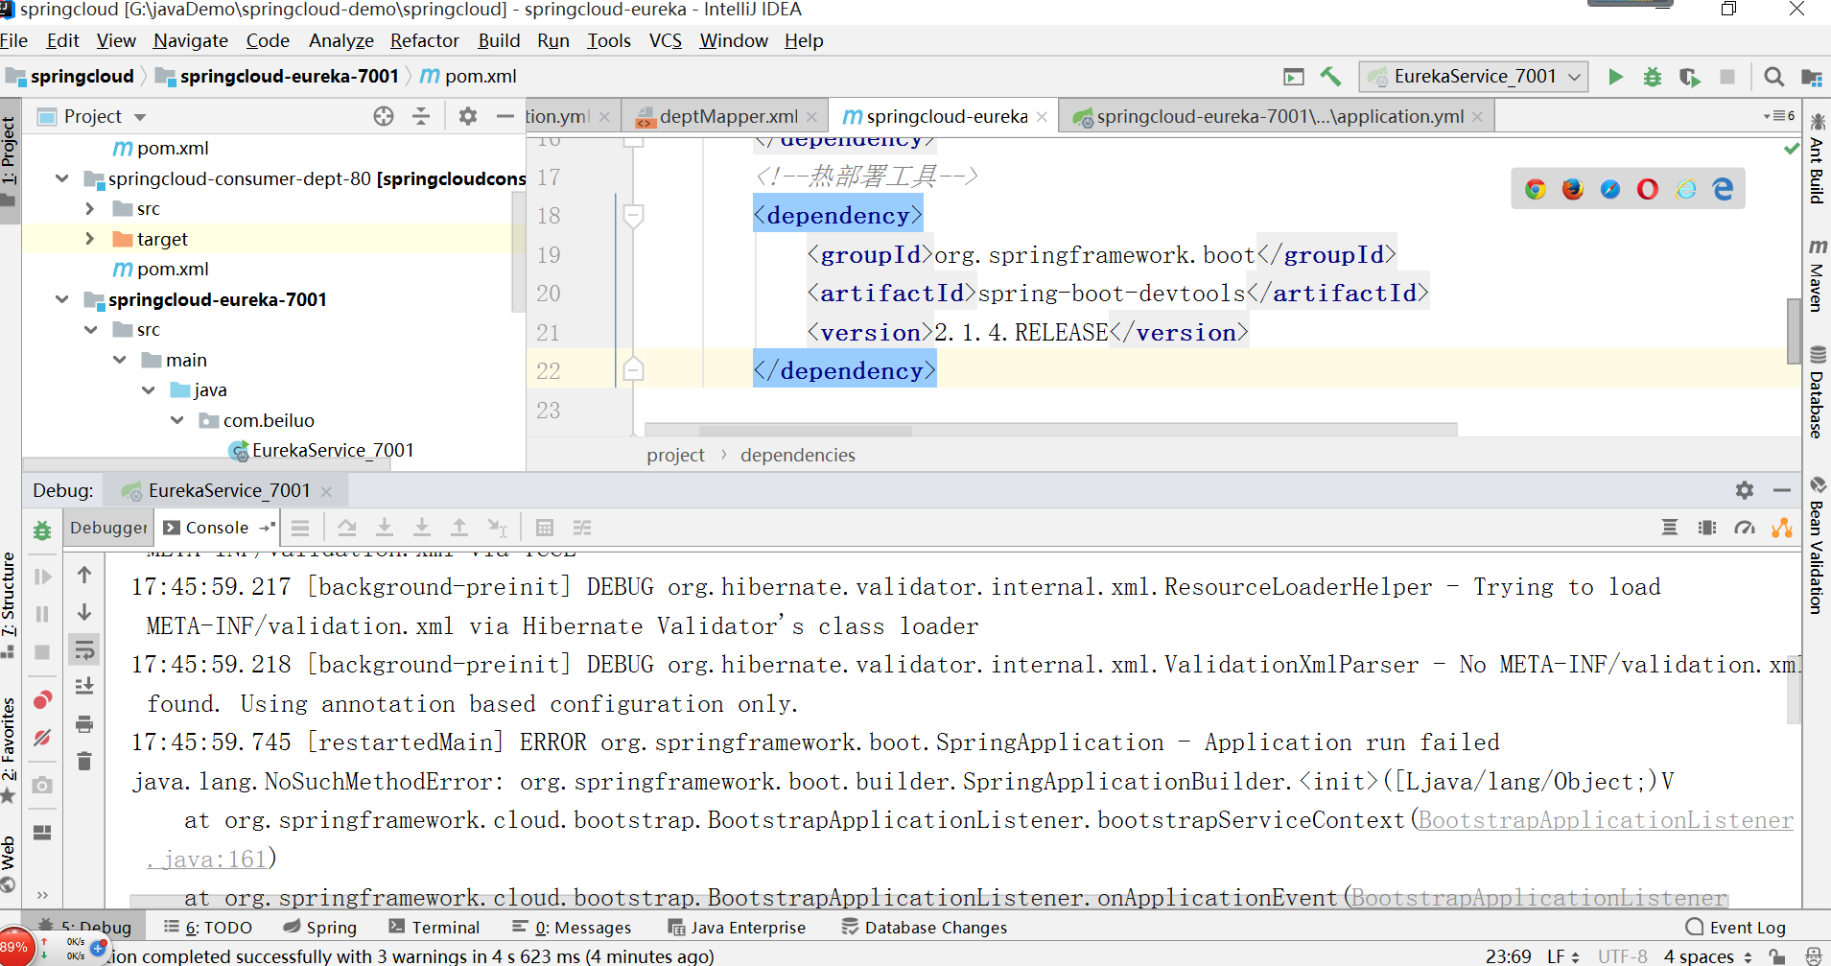Collapse the main folder
This screenshot has width=1831, height=966.
pos(120,360)
